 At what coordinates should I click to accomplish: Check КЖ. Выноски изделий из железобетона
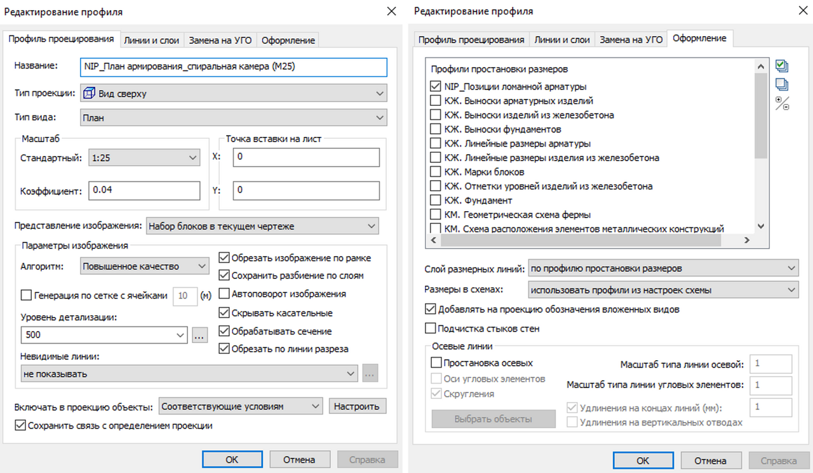pos(435,115)
